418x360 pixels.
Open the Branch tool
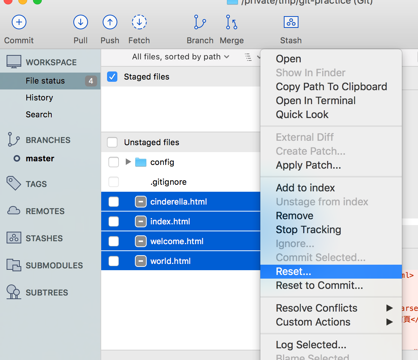[x=200, y=22]
